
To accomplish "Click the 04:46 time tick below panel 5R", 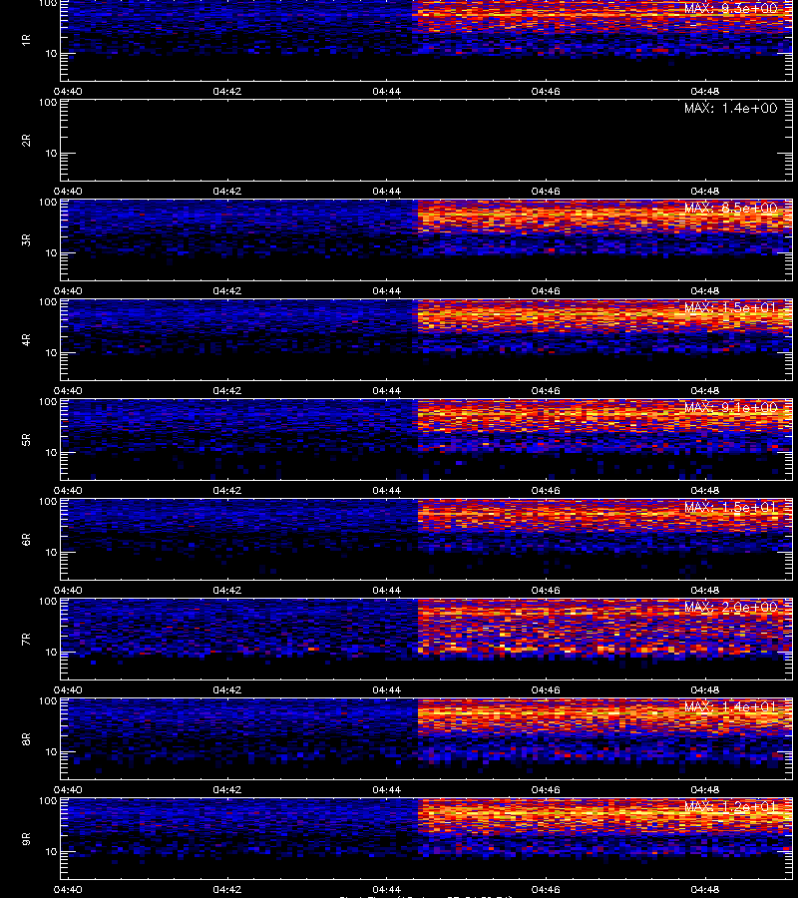I will (x=546, y=491).
